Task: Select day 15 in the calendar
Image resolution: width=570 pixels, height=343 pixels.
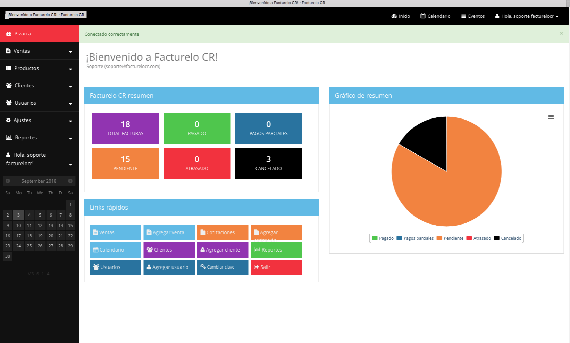Action: (x=70, y=225)
